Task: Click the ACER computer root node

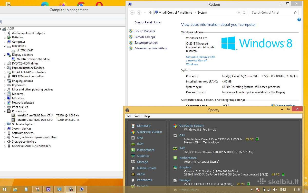Action: pyautogui.click(x=11, y=29)
